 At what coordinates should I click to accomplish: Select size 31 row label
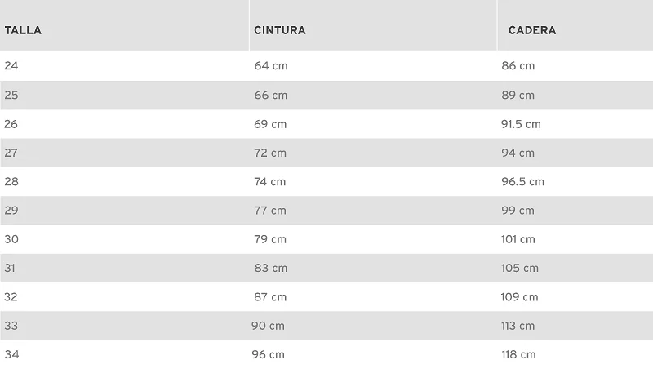pyautogui.click(x=10, y=268)
